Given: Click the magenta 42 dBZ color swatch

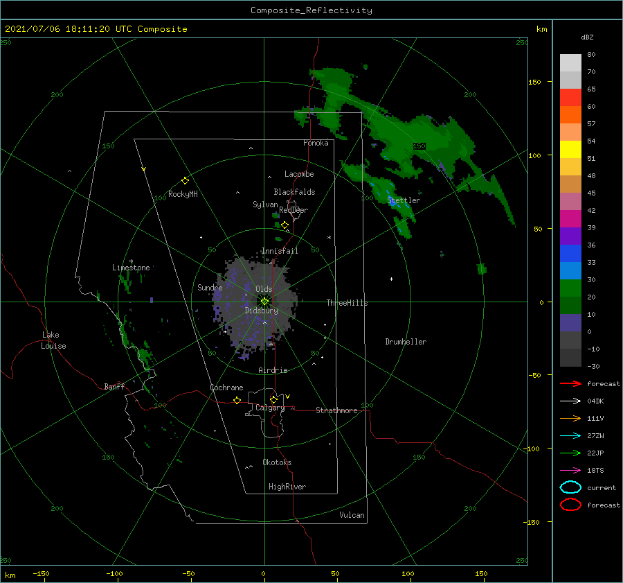Looking at the screenshot, I should pyautogui.click(x=570, y=219).
